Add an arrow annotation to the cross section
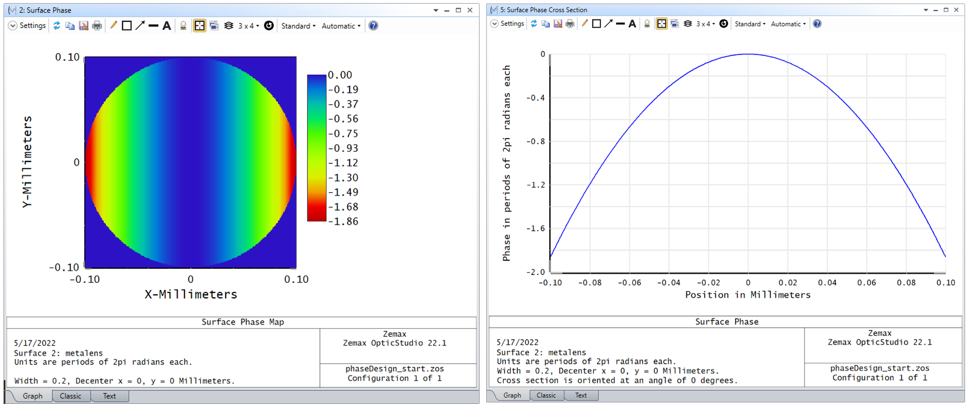Screen dimensions: 967x404 (x=609, y=24)
